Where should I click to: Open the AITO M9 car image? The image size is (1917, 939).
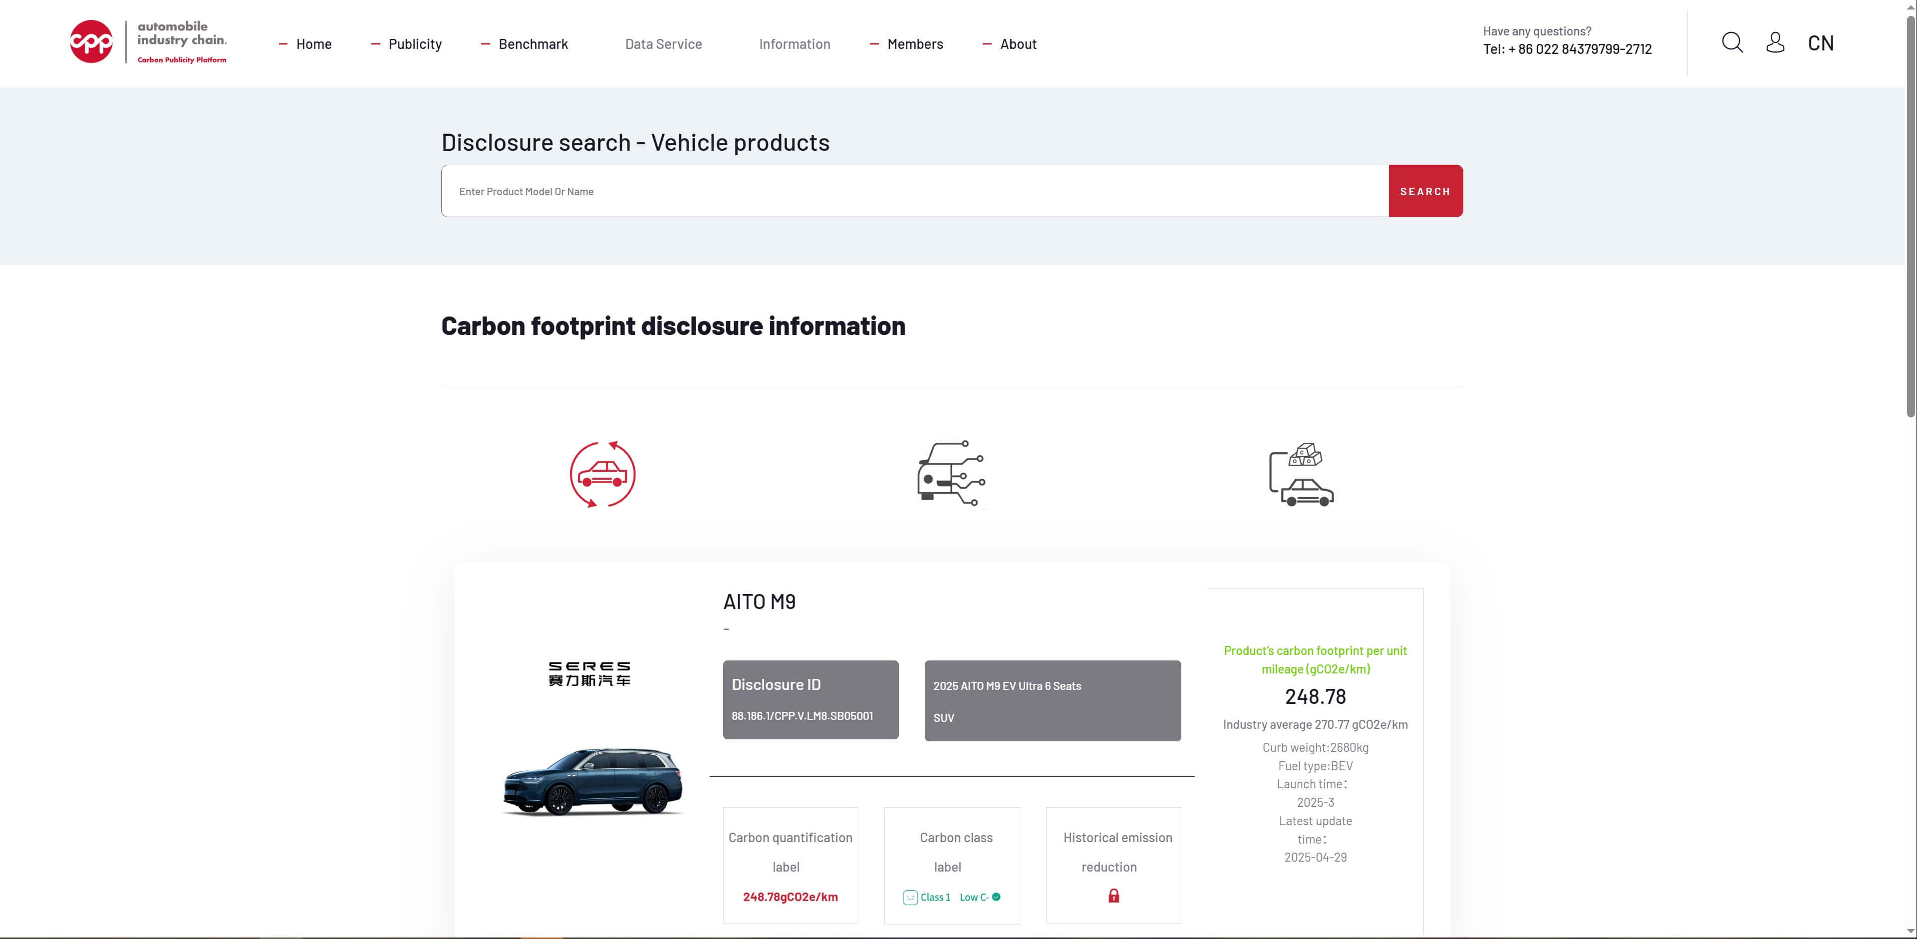point(593,781)
